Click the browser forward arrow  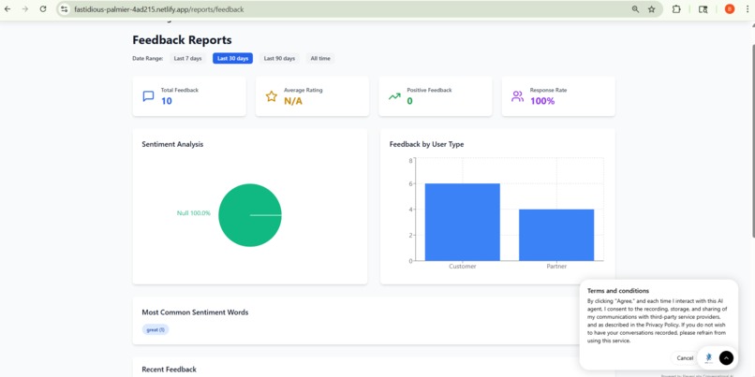click(x=25, y=9)
